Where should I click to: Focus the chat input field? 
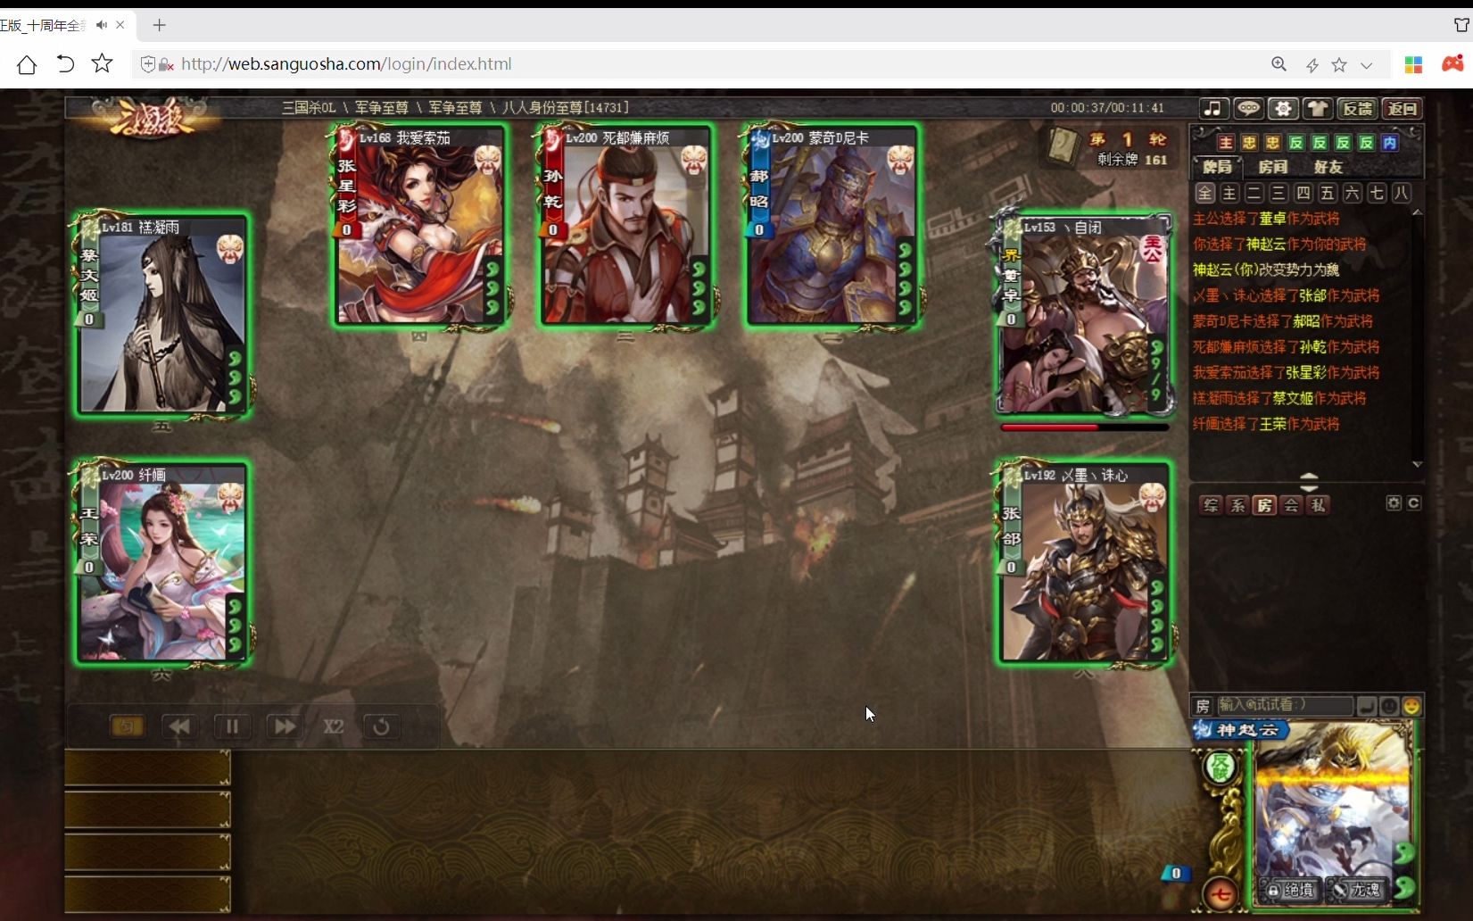click(1285, 705)
